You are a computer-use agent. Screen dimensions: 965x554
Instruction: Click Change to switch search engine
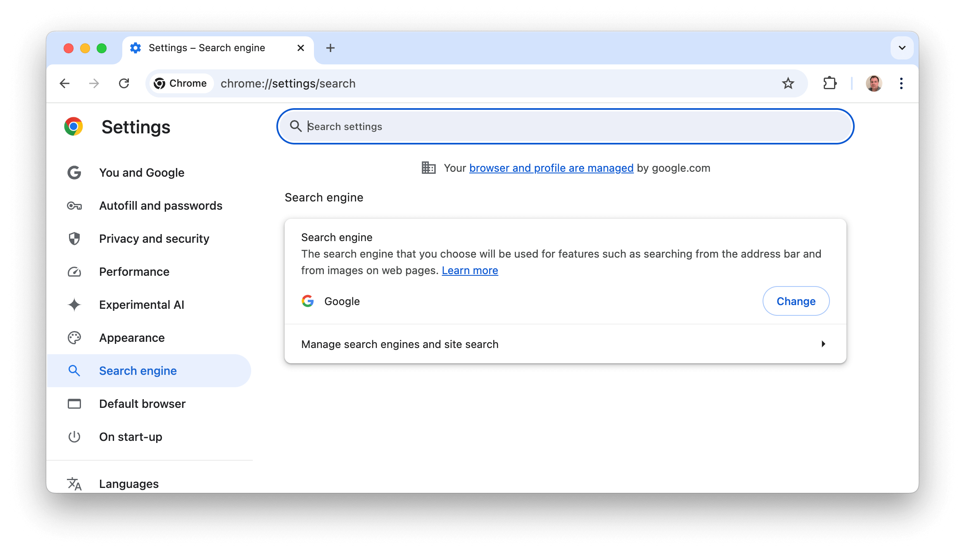[796, 301]
